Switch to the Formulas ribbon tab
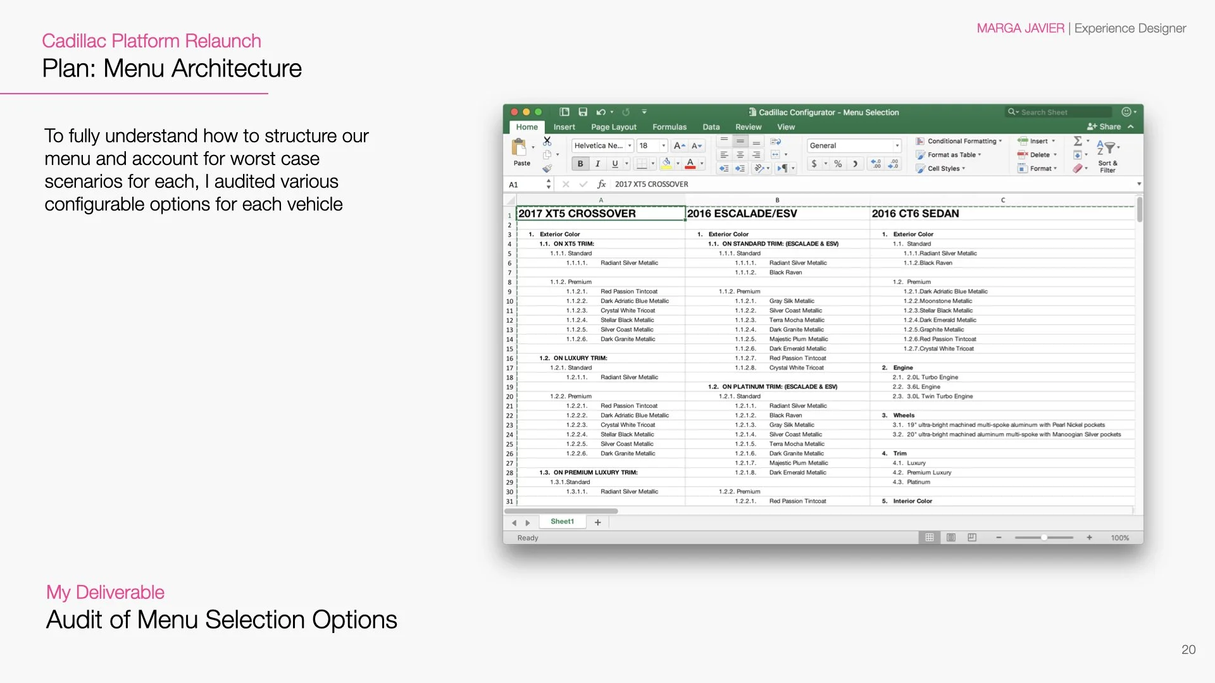This screenshot has height=683, width=1215. point(669,127)
